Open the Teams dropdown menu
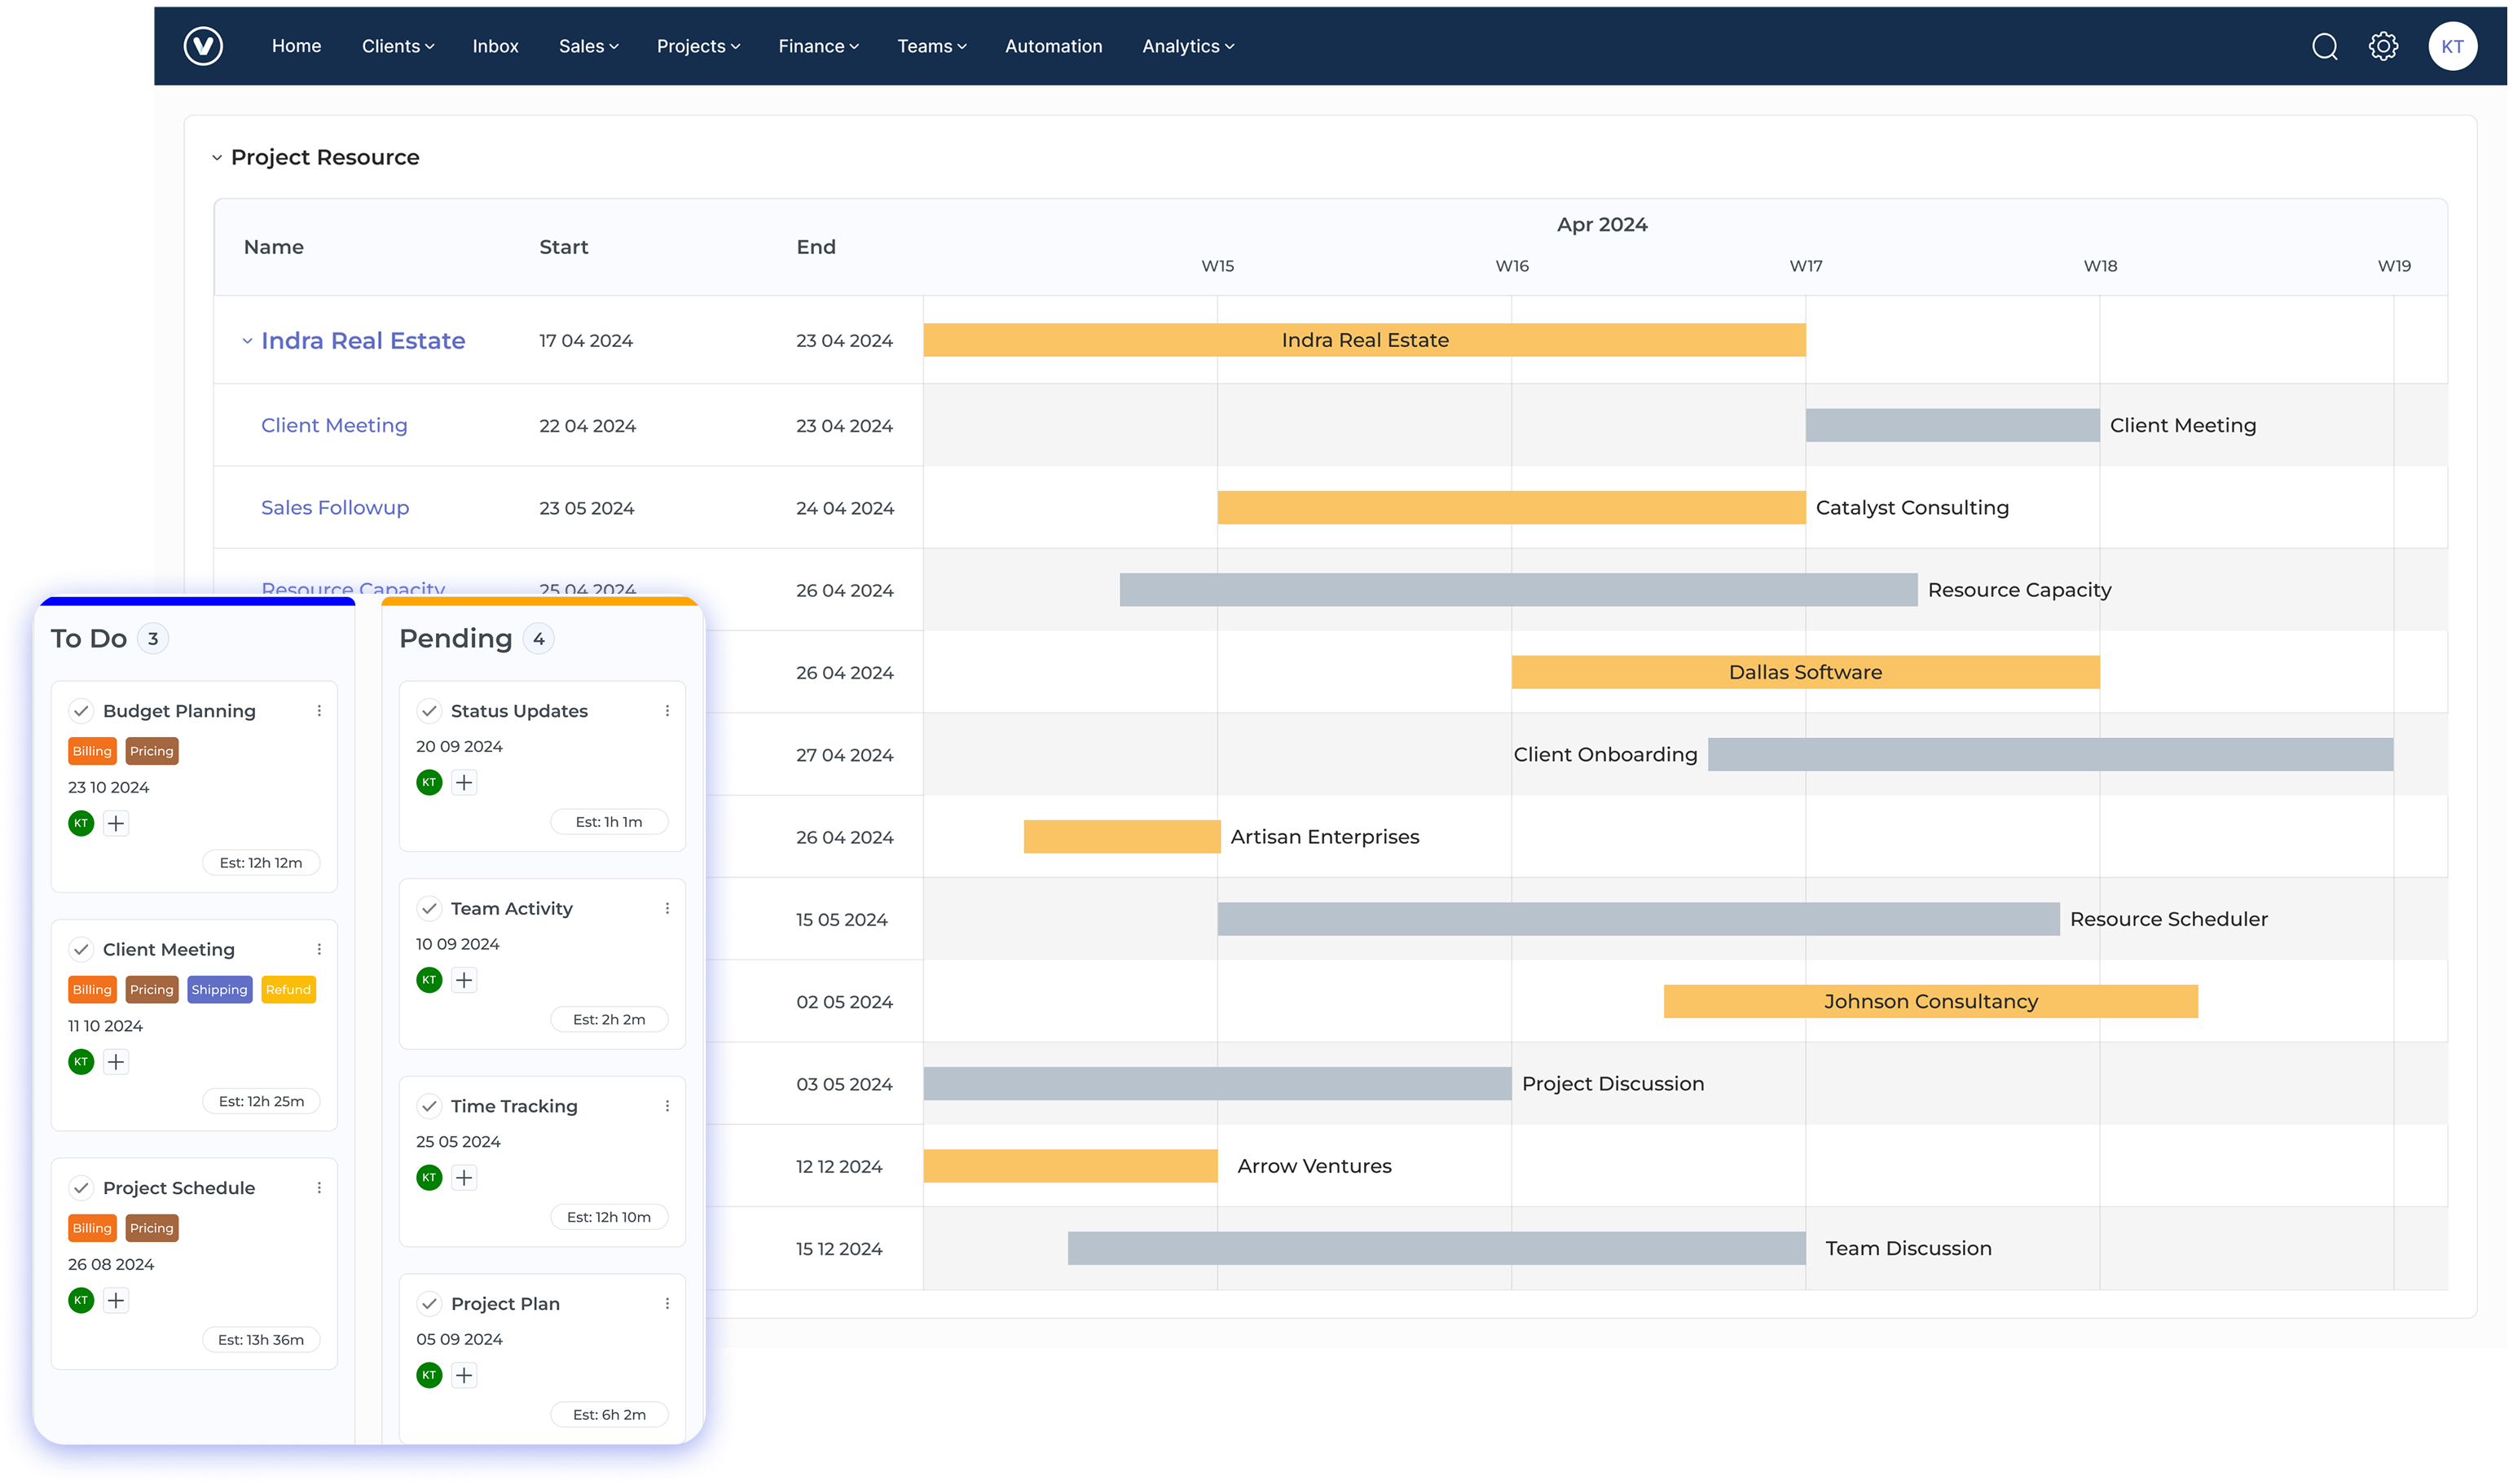 click(932, 46)
